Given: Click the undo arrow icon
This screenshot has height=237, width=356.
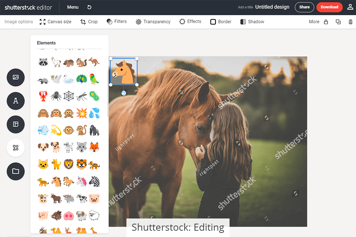Looking at the screenshot, I should pyautogui.click(x=89, y=7).
